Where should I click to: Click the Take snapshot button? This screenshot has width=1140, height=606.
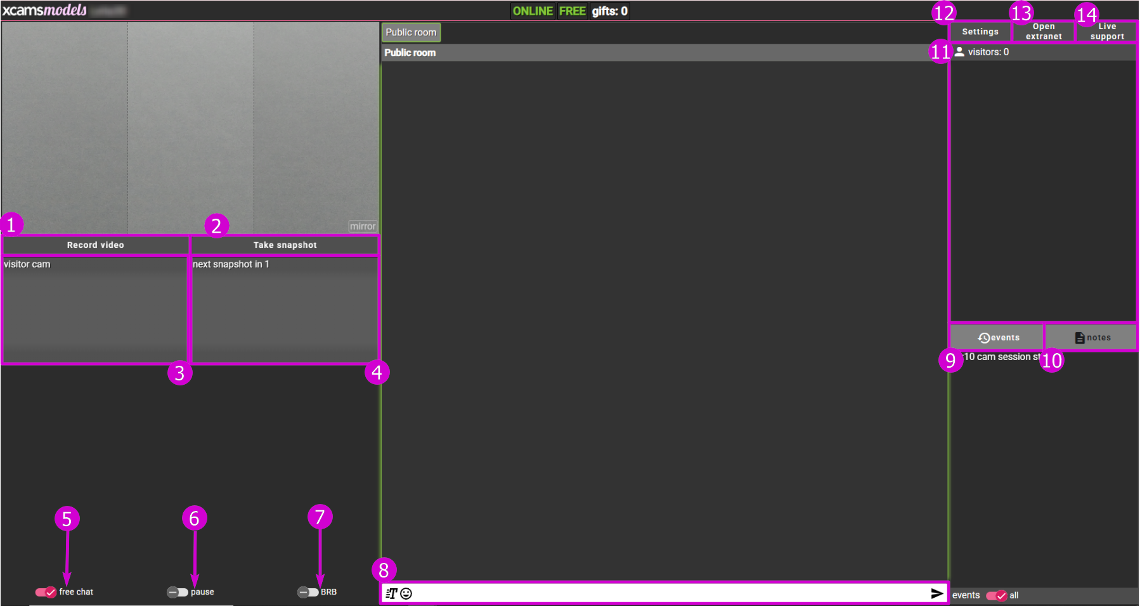(x=285, y=245)
